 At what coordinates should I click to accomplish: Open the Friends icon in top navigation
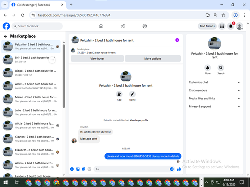coord(123,26)
